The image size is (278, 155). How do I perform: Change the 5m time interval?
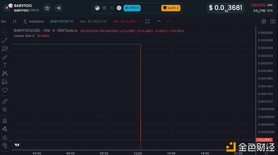(x=4, y=21)
